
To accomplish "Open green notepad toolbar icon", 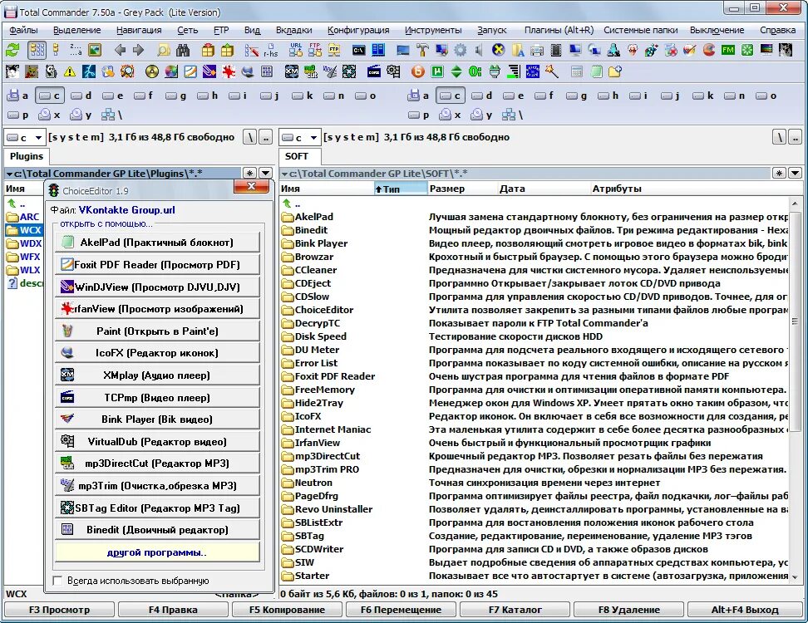I will (596, 71).
